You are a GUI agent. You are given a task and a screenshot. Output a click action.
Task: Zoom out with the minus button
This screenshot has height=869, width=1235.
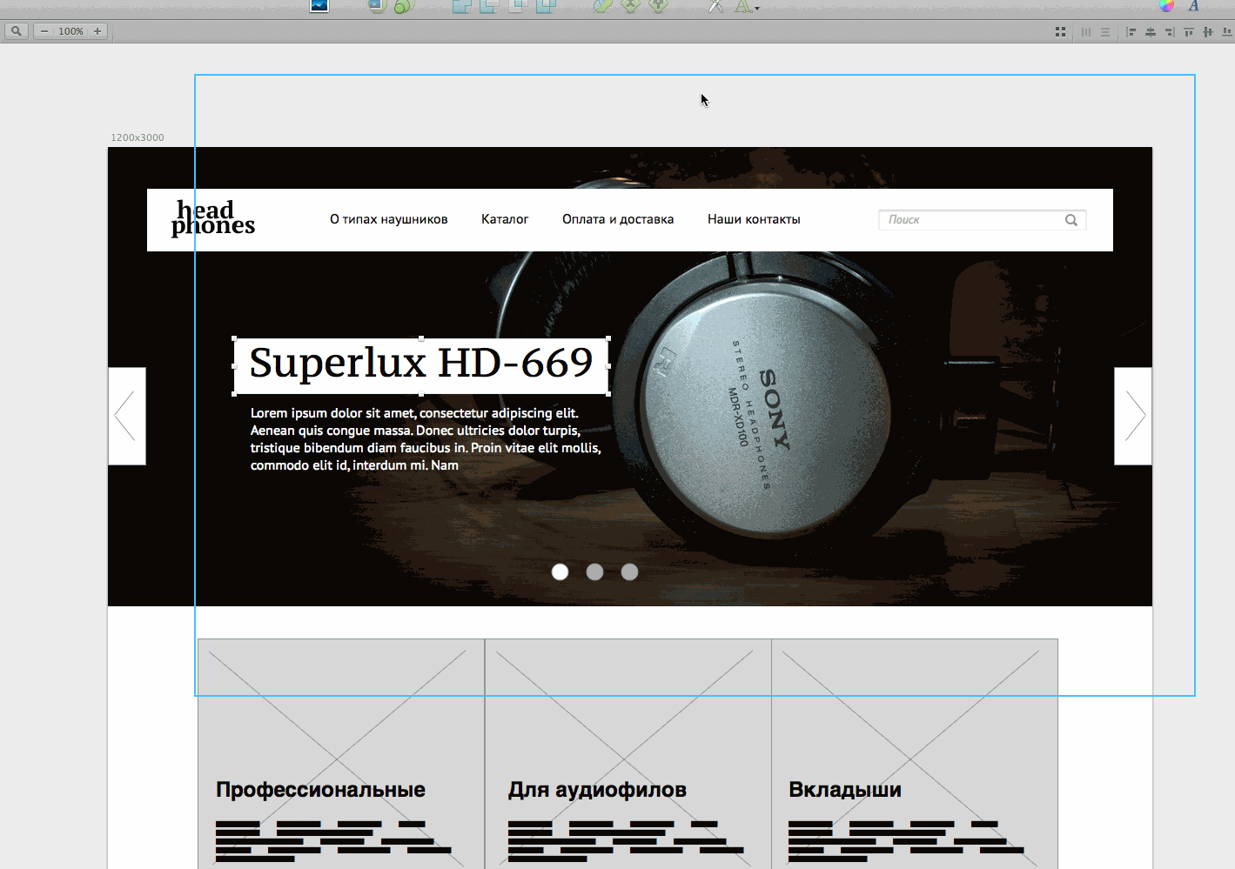[x=44, y=31]
